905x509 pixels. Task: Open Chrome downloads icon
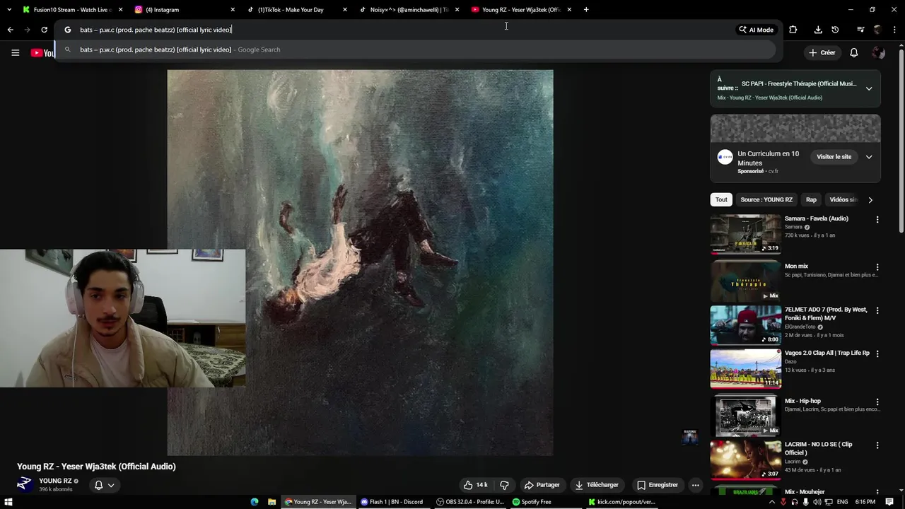click(x=818, y=30)
